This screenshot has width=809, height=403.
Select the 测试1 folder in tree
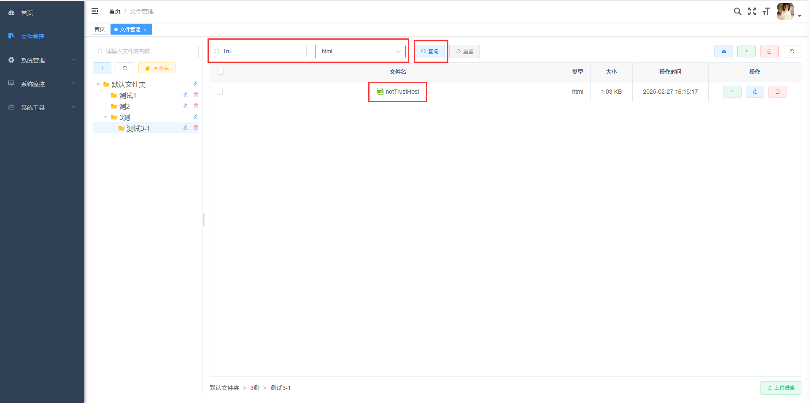click(x=127, y=95)
